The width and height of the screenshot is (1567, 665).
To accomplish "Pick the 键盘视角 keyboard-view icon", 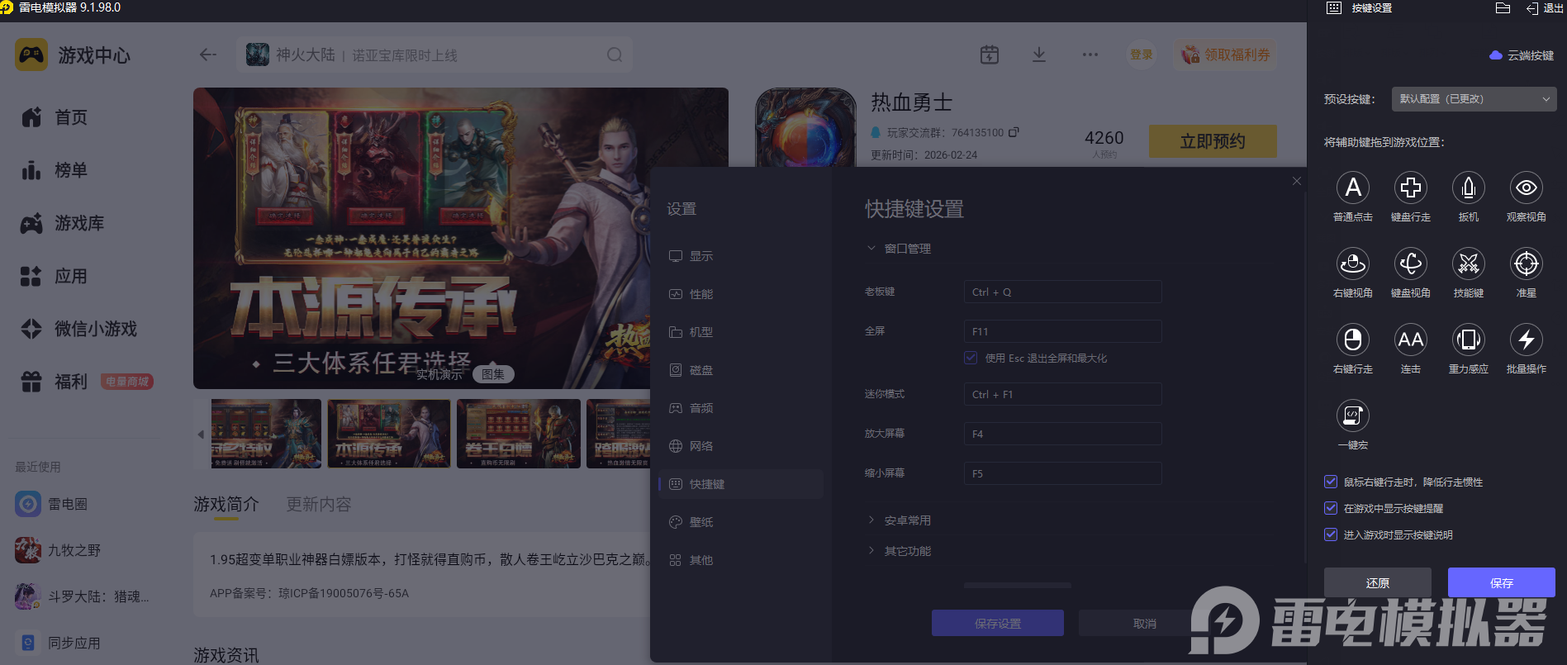I will (x=1411, y=264).
